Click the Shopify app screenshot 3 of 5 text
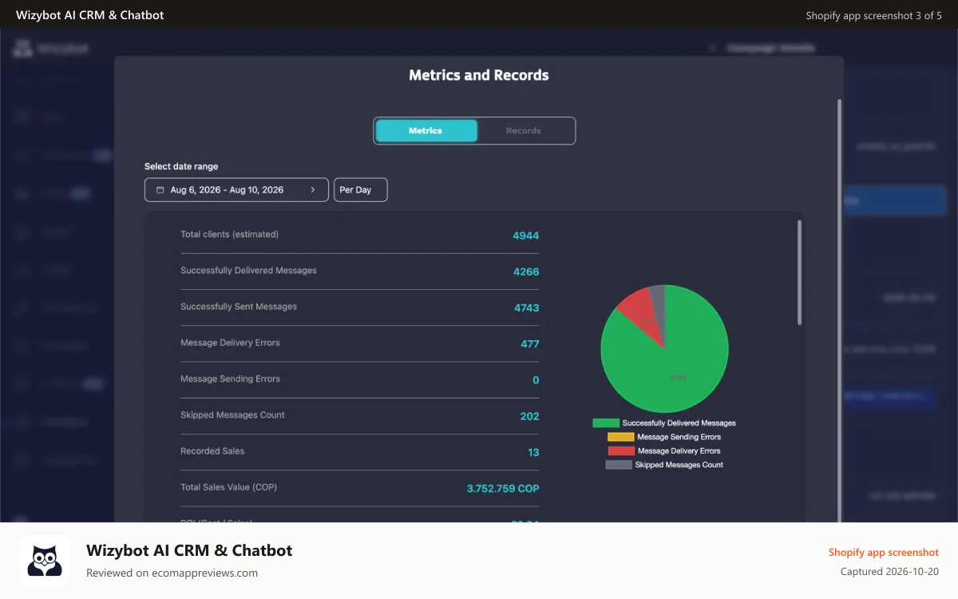 point(873,15)
